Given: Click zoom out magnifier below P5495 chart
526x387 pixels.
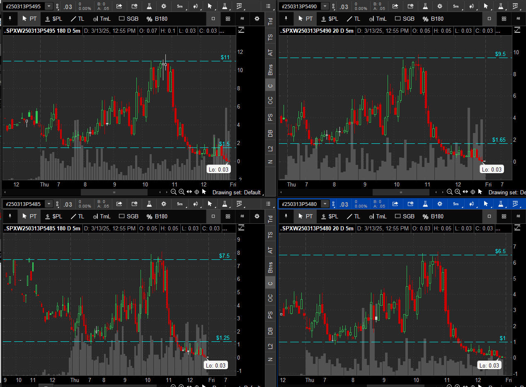Looking at the screenshot, I should pyautogui.click(x=174, y=192).
